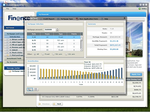The image size is (150, 112).
Task: Expand the My Accounts section
Action: click(x=14, y=62)
